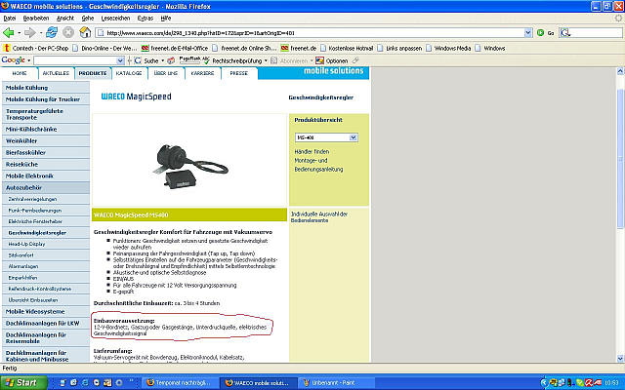
Task: Click the Windows Start button
Action: [x=21, y=382]
